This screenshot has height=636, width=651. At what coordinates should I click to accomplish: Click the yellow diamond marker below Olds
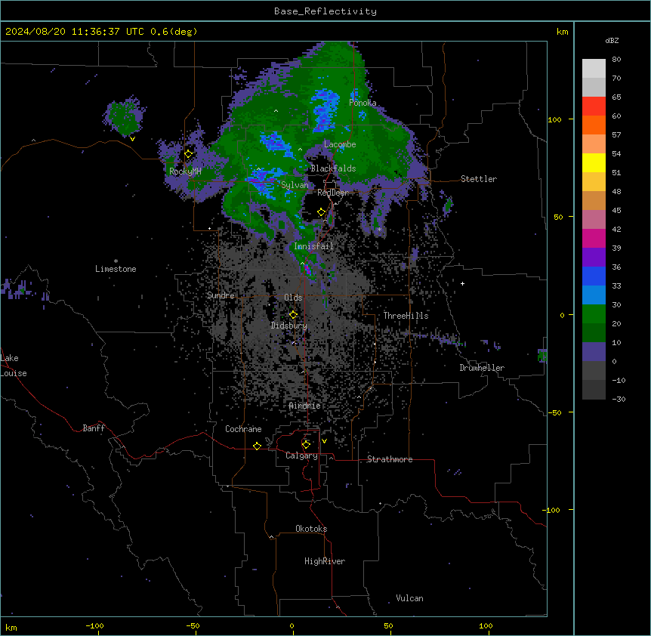293,315
